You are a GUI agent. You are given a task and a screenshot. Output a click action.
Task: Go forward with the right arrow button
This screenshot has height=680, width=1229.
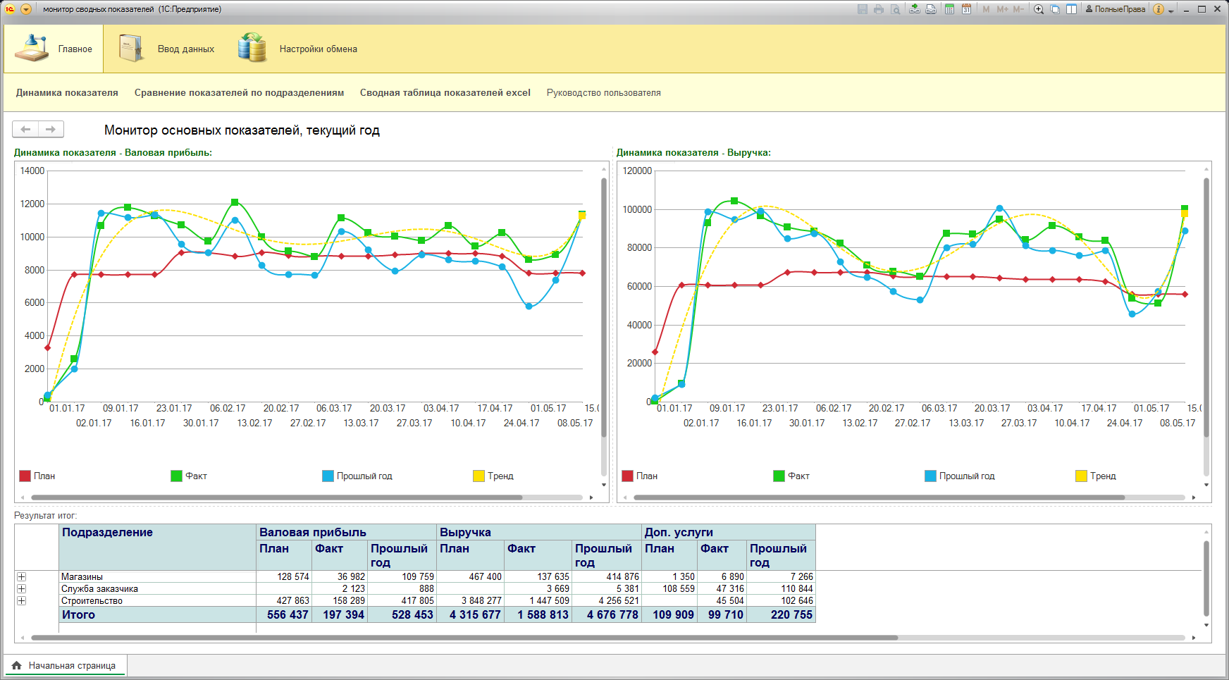click(x=51, y=129)
